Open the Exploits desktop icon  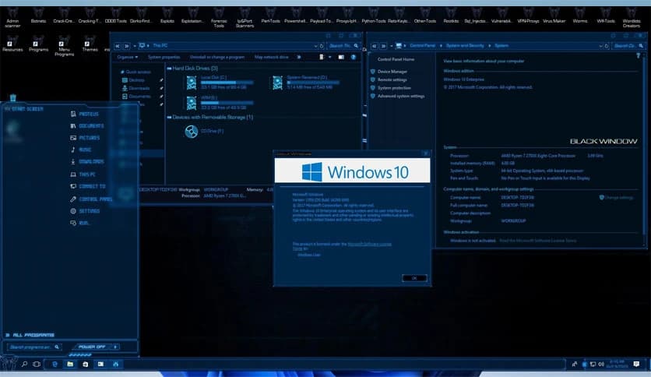click(167, 16)
